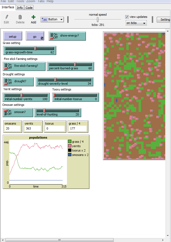Switch to the Info tab
Screen dimensions: 171x242
click(x=20, y=8)
